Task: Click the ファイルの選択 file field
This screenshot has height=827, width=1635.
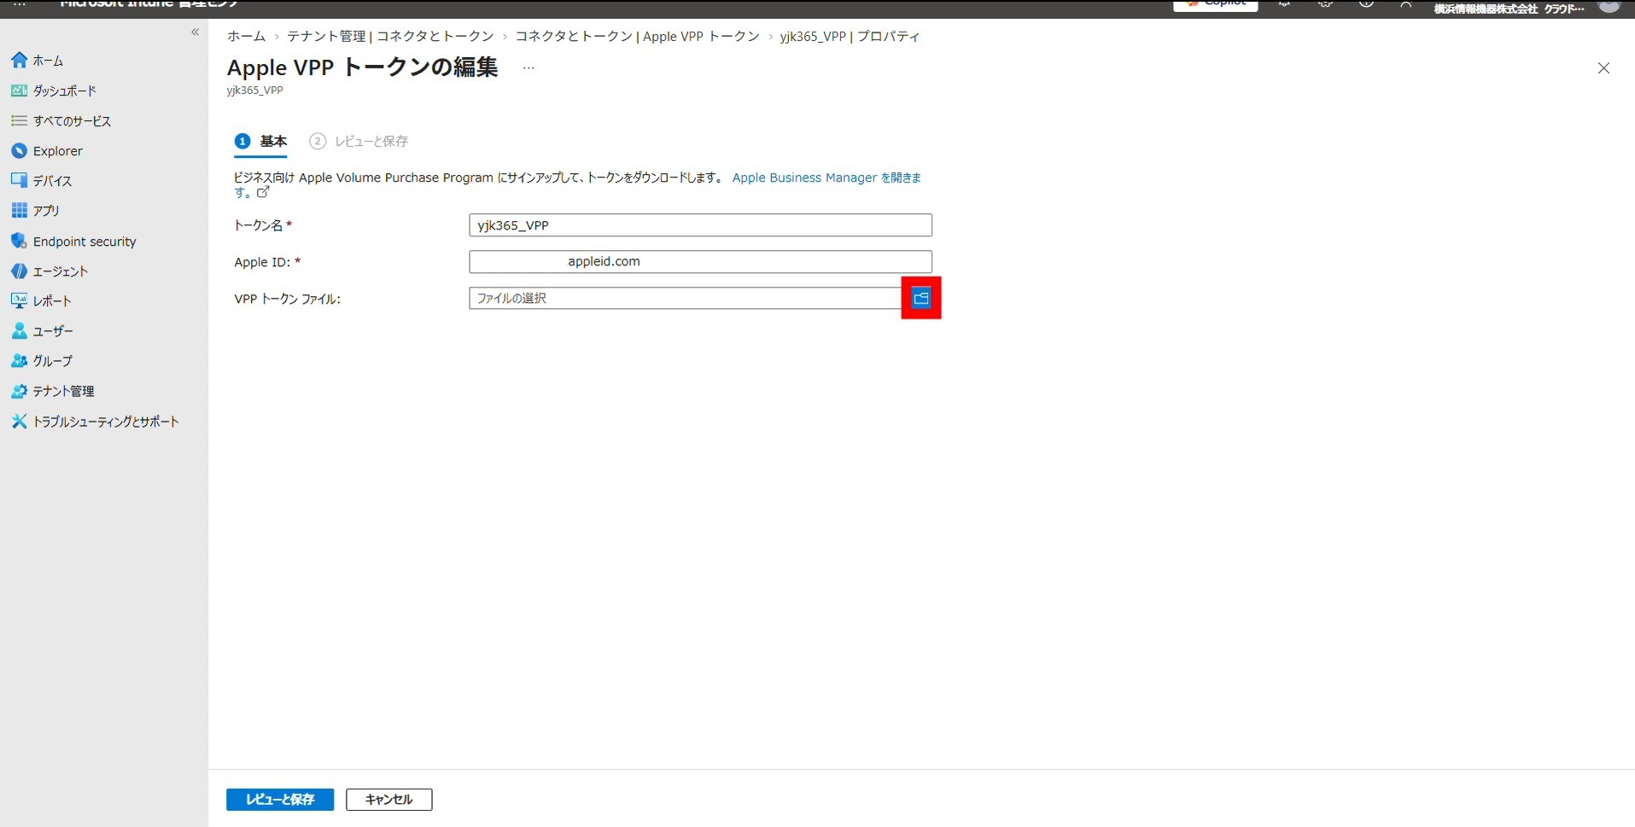Action: click(686, 298)
